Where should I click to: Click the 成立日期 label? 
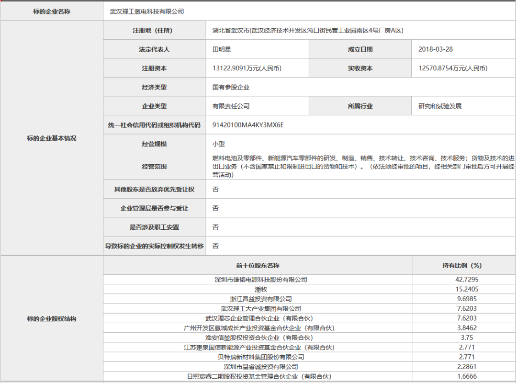click(360, 49)
